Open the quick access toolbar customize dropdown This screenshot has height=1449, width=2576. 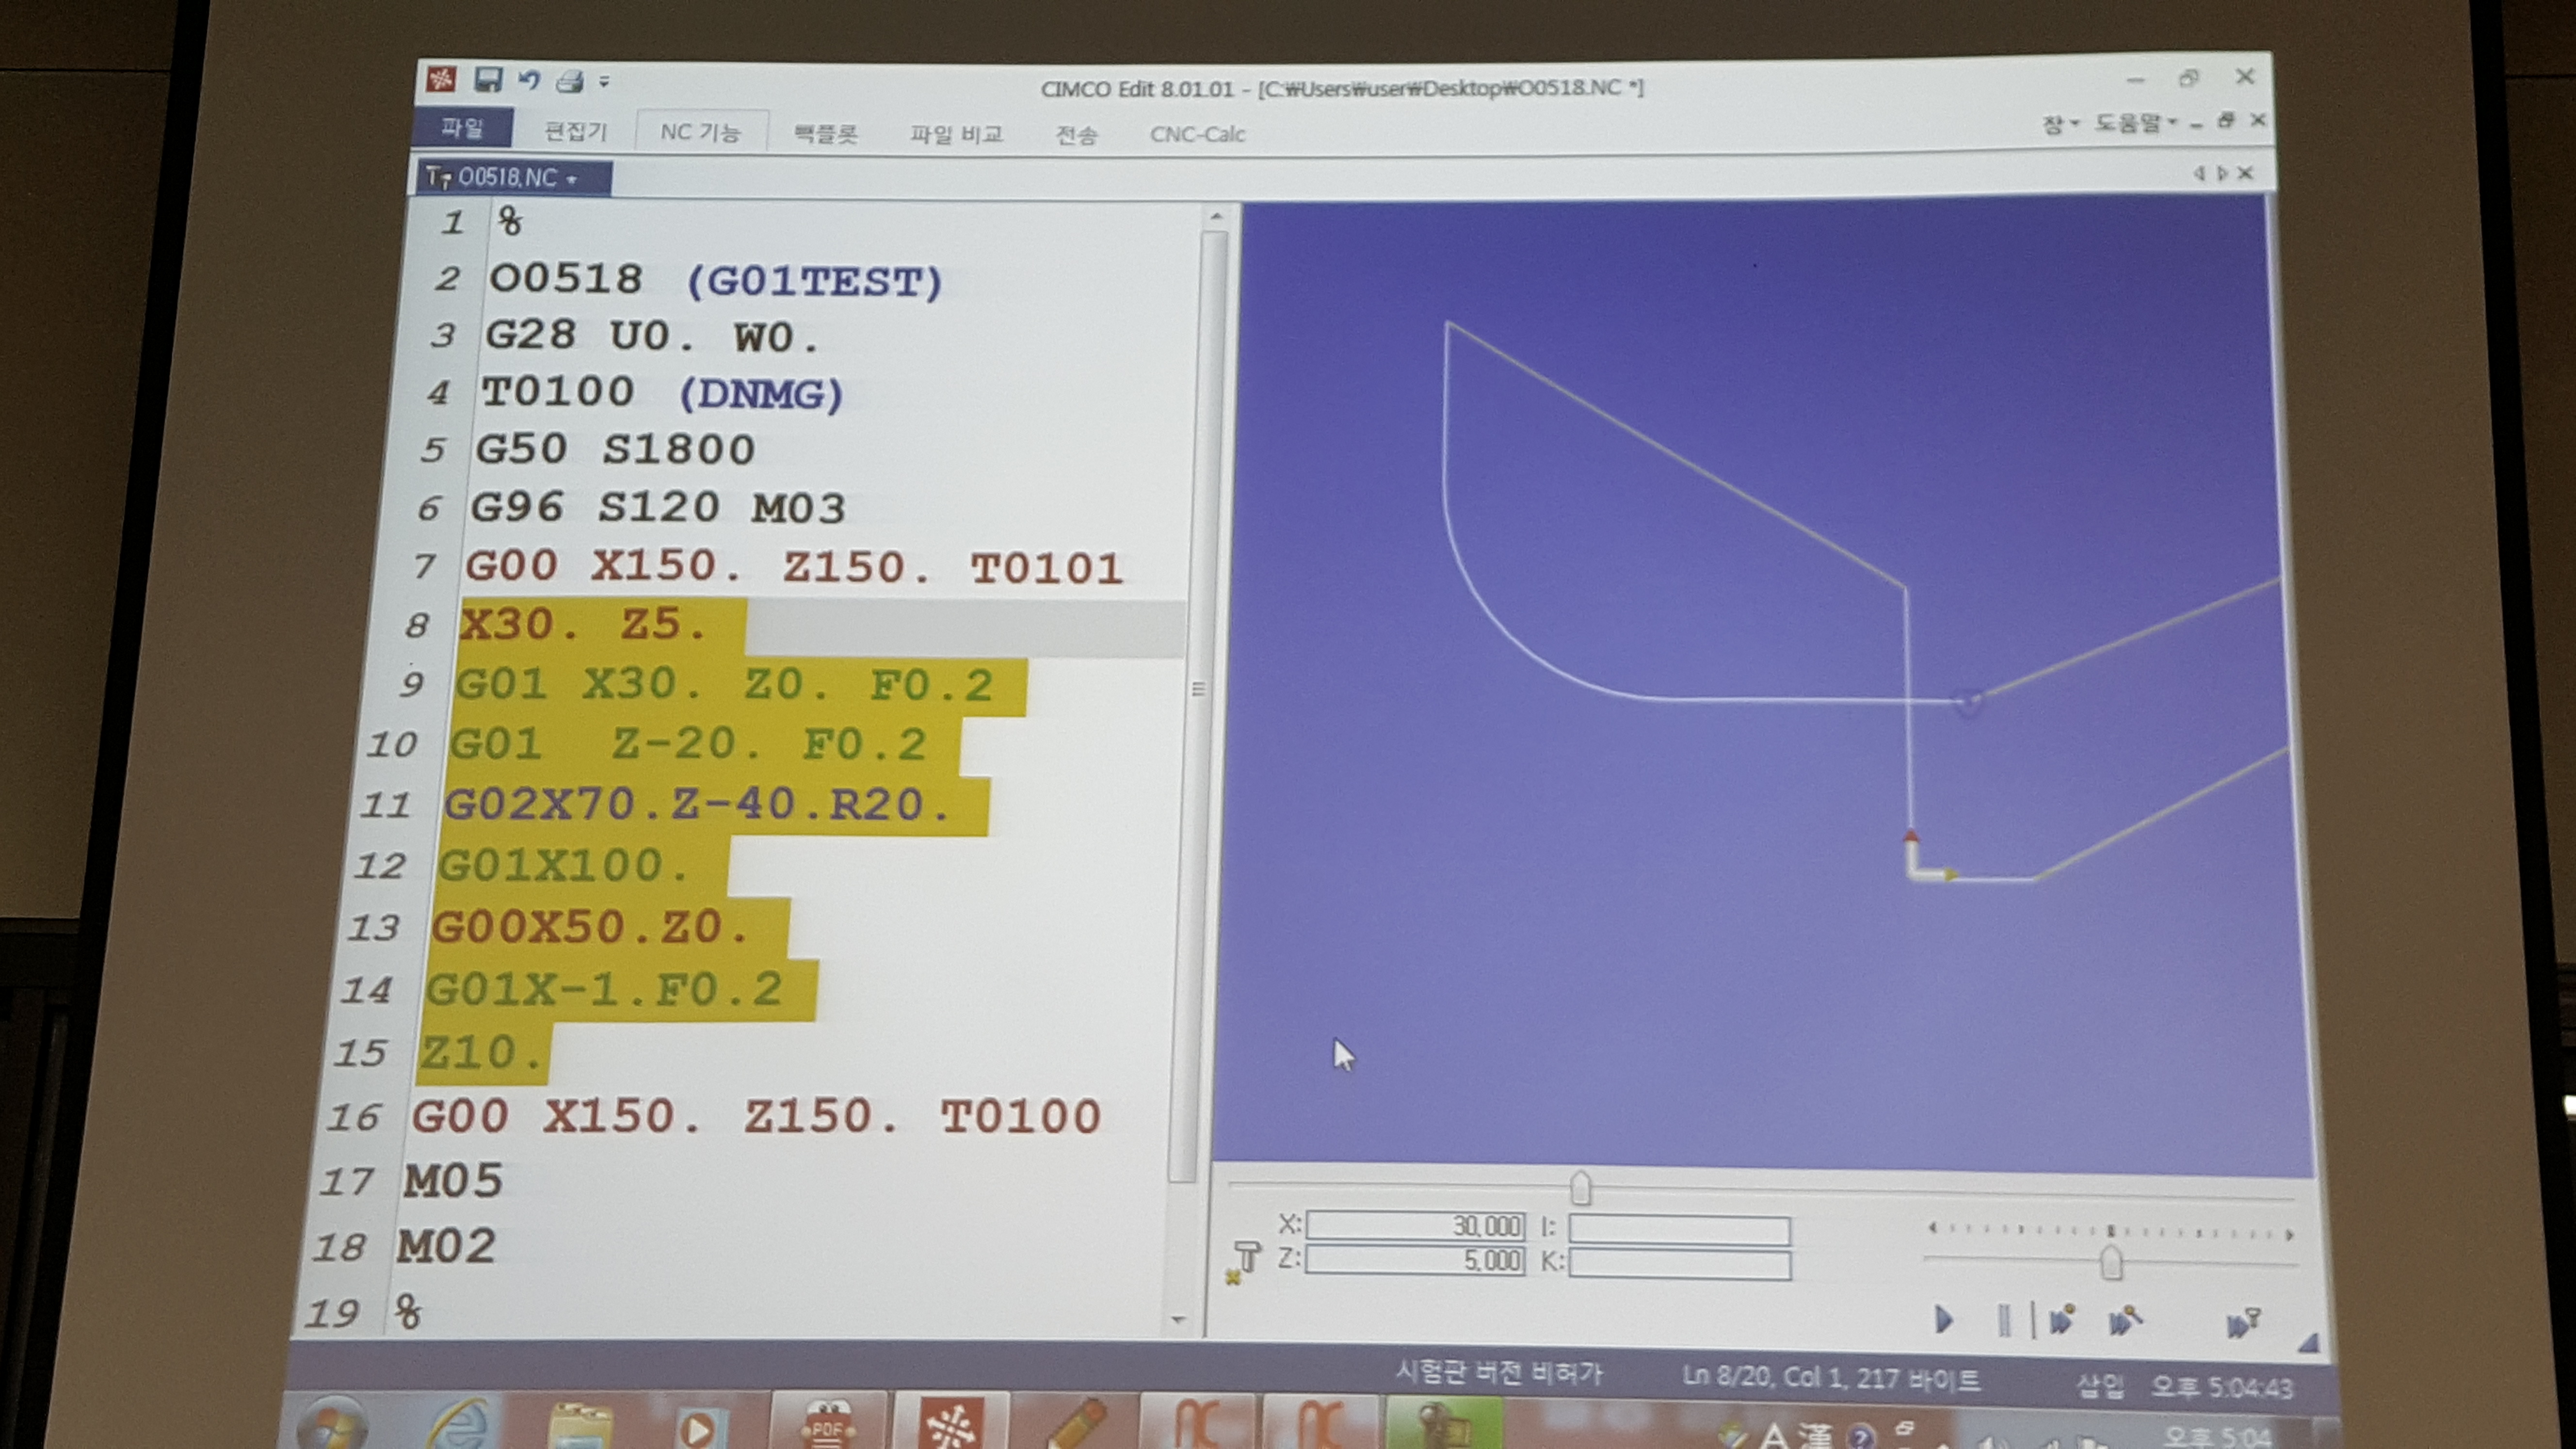pos(604,82)
